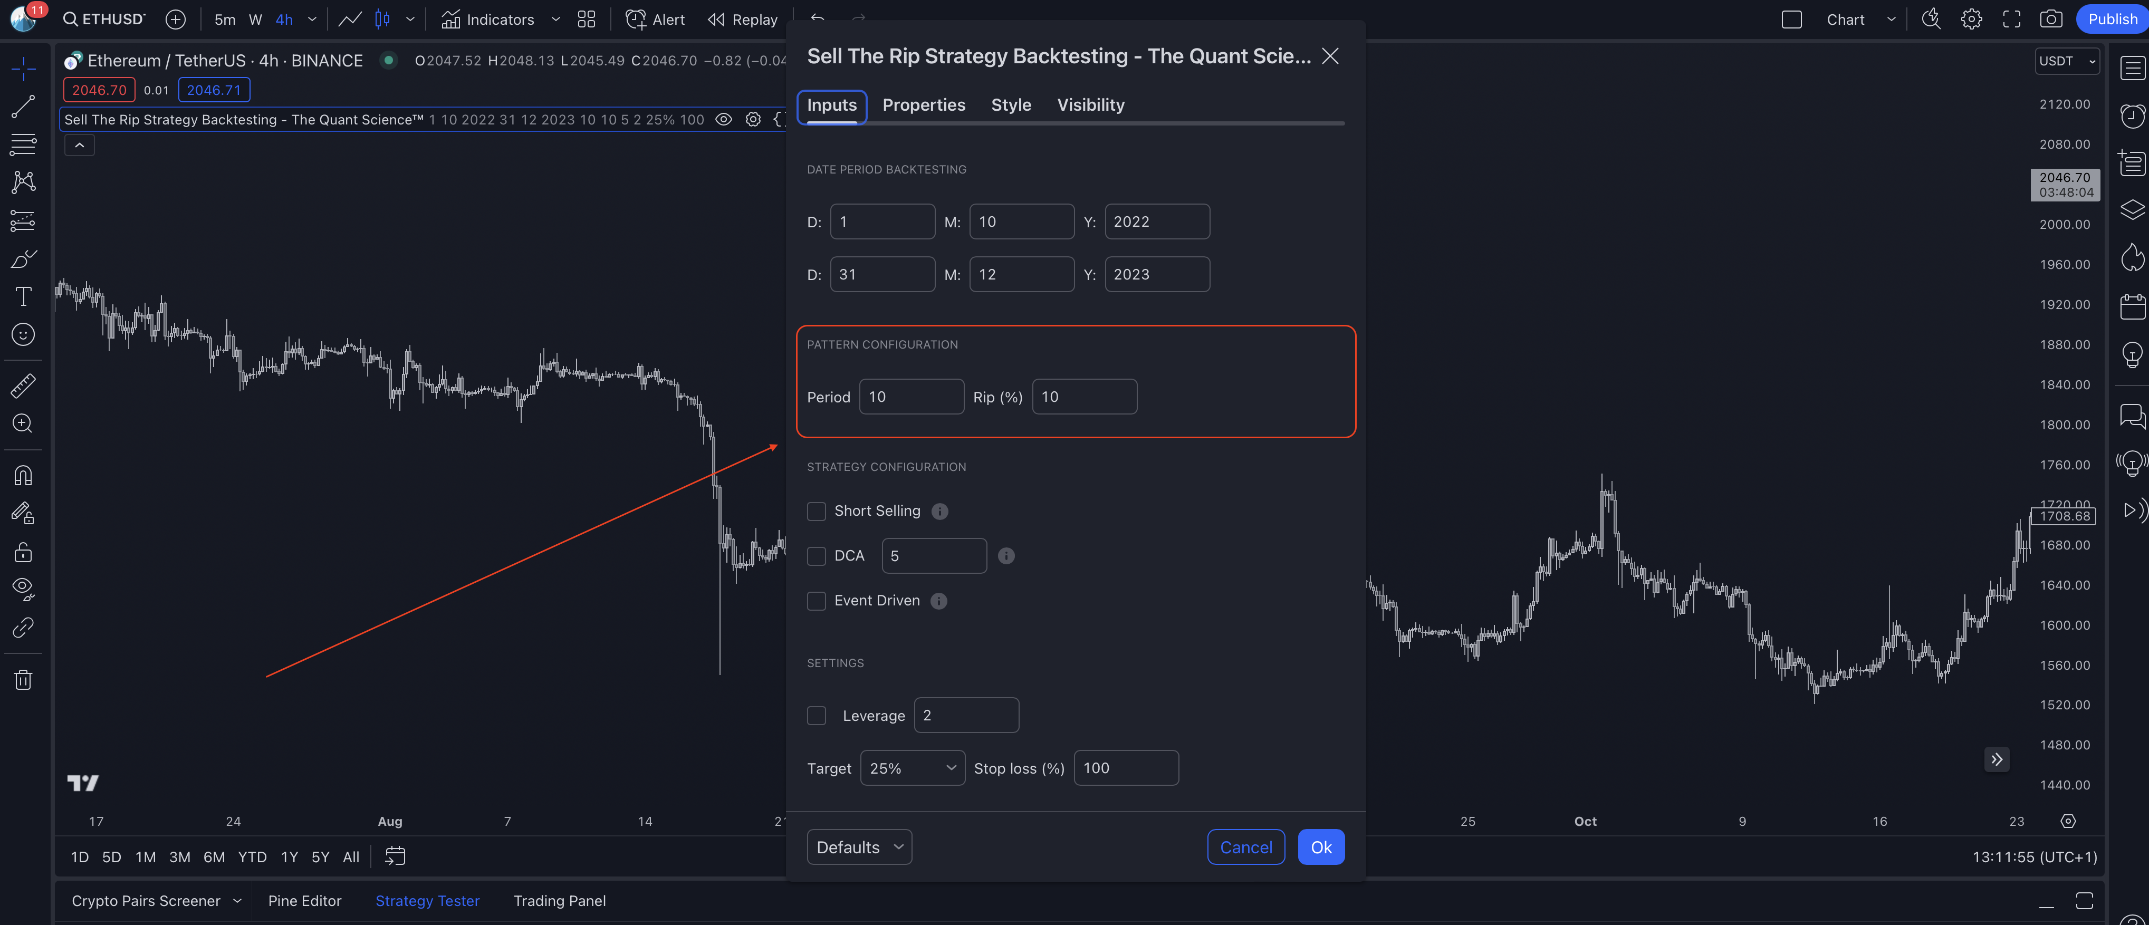Start bar Replay mode
Image resolution: width=2149 pixels, height=925 pixels.
pyautogui.click(x=743, y=19)
